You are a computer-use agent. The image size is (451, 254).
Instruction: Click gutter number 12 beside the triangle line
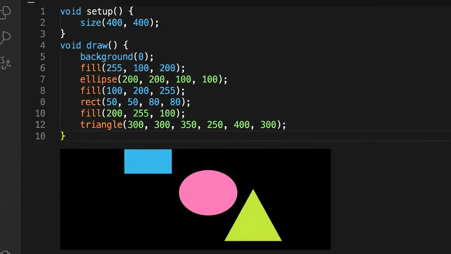(40, 125)
